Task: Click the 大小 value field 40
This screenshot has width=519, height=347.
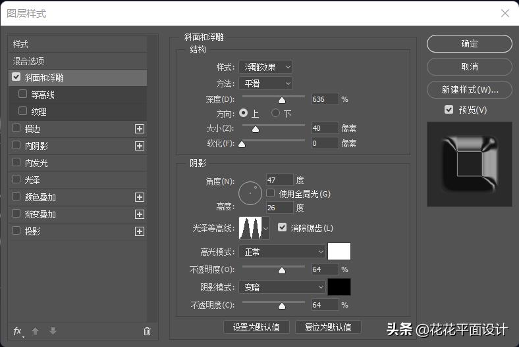Action: 325,128
